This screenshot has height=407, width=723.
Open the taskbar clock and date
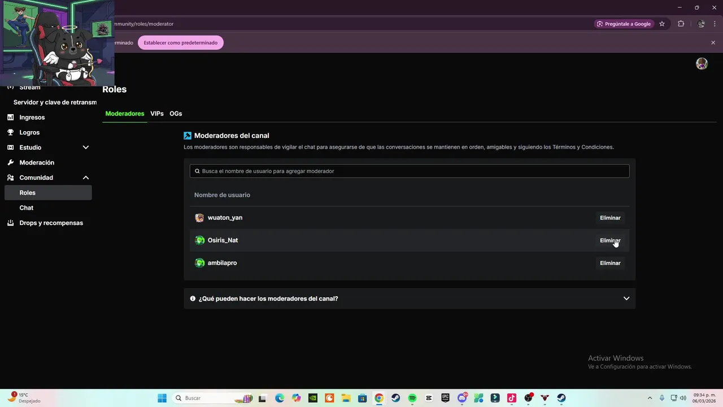[704, 398]
